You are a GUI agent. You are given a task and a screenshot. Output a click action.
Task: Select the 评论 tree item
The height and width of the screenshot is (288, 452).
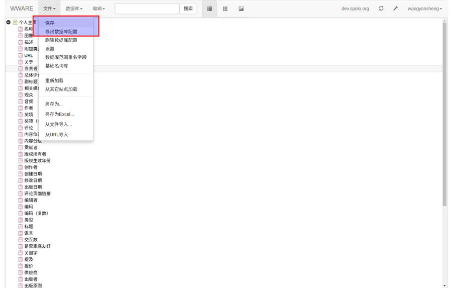29,128
